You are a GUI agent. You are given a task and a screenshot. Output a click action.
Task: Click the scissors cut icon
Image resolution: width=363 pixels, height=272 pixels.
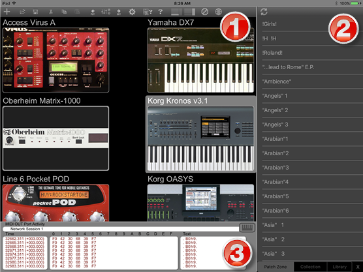[51, 12]
